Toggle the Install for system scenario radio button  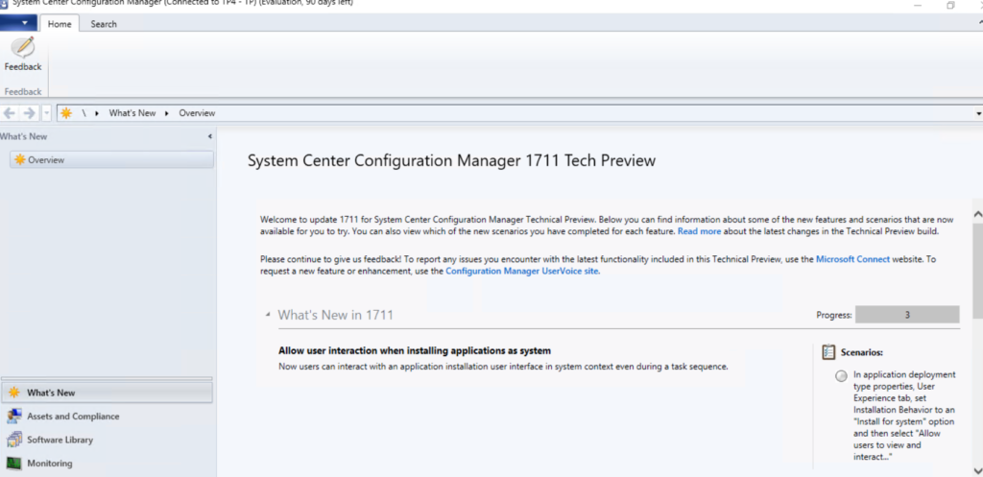pos(841,375)
